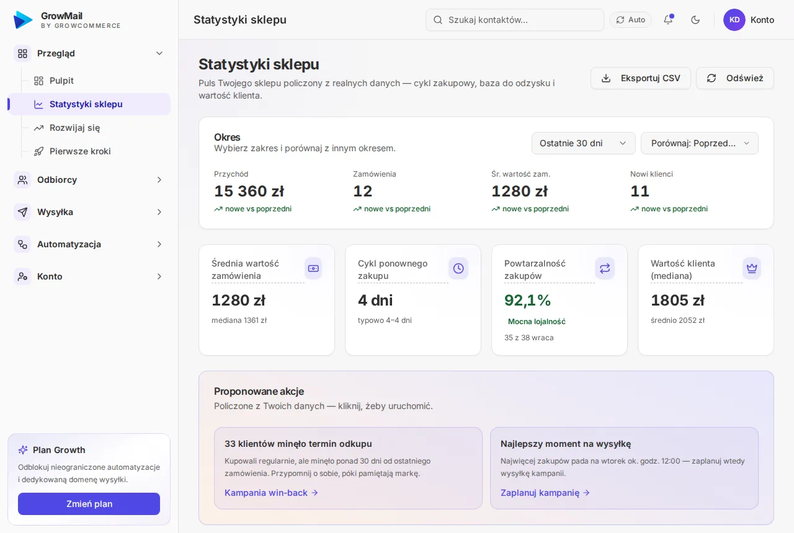This screenshot has width=794, height=533.
Task: Click the Konto label in top bar
Action: point(762,20)
